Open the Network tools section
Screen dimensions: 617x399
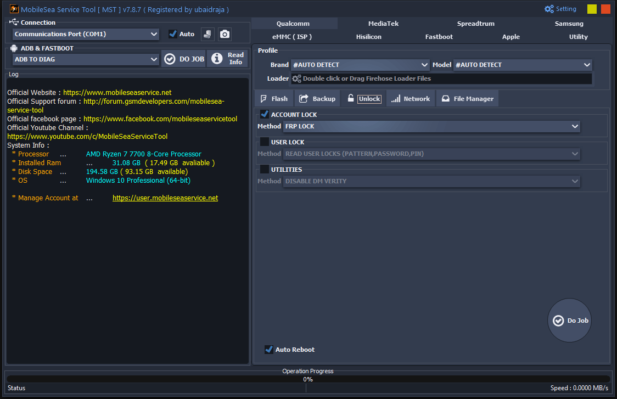pyautogui.click(x=410, y=99)
